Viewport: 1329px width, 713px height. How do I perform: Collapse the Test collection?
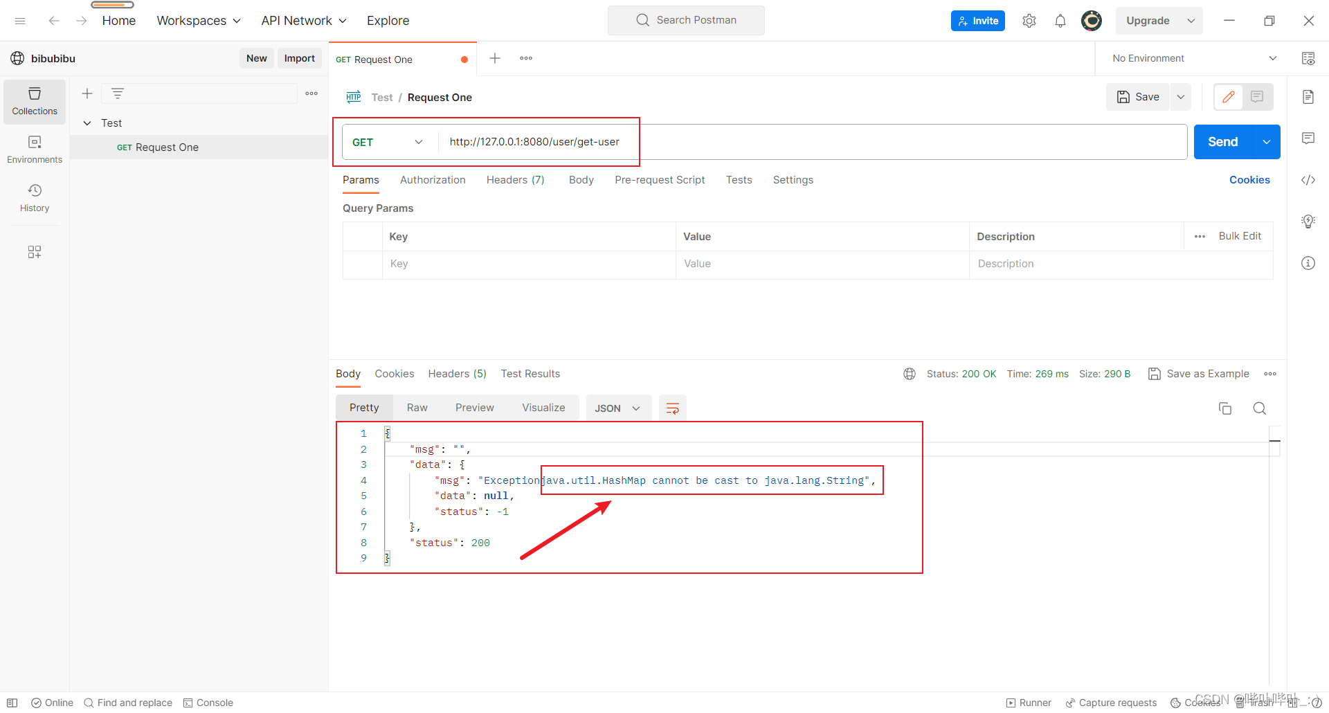coord(87,123)
